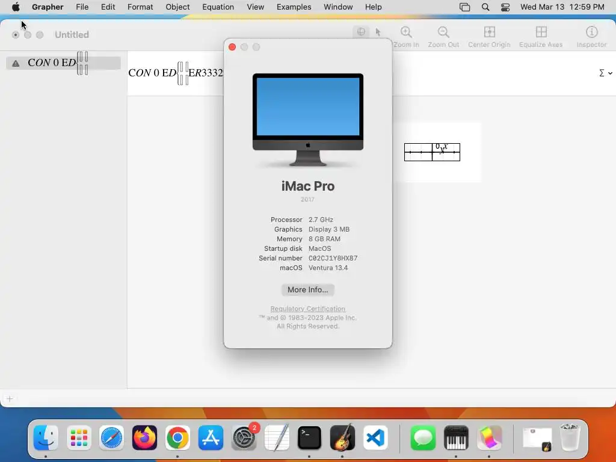This screenshot has height=462, width=616.
Task: Select the CON 0 ED equation in sidebar
Action: click(x=63, y=63)
